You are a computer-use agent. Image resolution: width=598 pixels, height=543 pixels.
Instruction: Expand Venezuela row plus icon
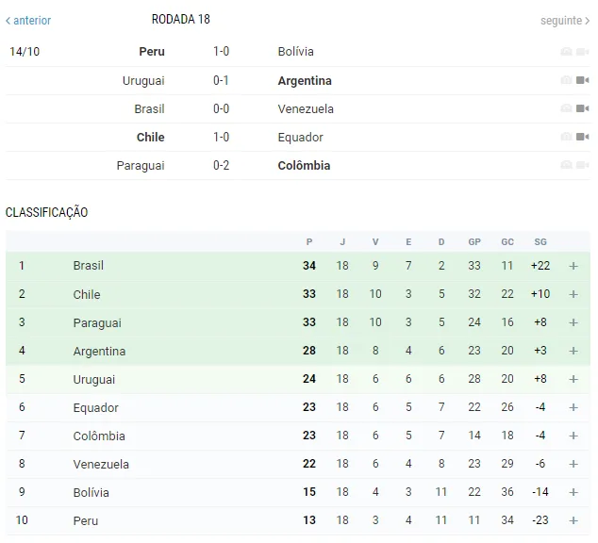tap(573, 464)
